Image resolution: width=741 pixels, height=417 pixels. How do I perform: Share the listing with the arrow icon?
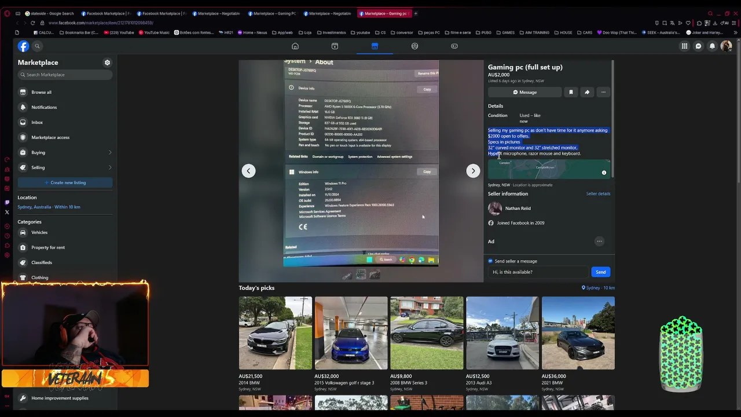point(587,92)
